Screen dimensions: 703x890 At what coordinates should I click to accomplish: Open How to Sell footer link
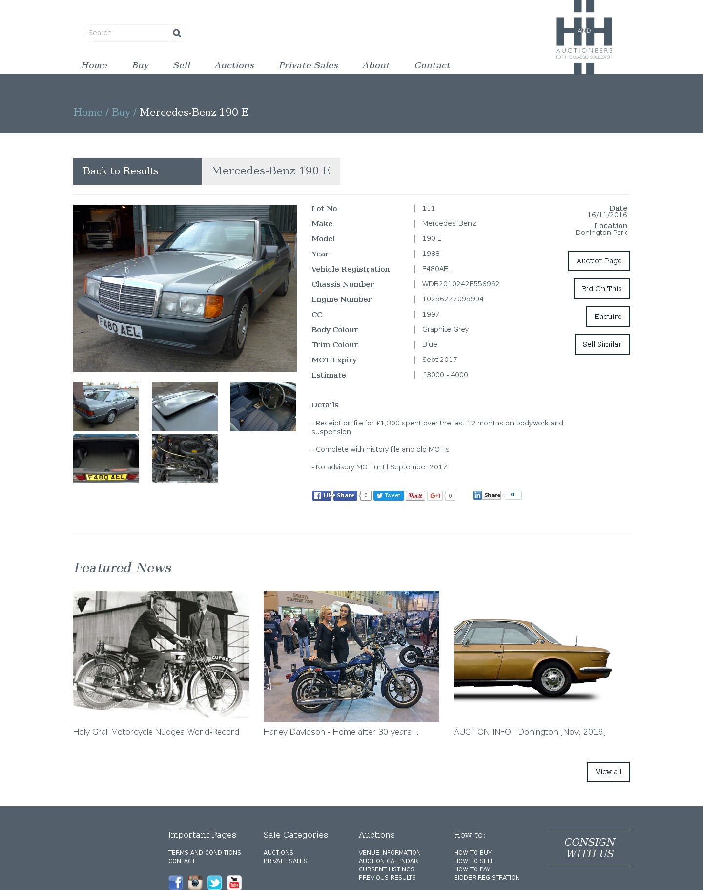pyautogui.click(x=474, y=861)
